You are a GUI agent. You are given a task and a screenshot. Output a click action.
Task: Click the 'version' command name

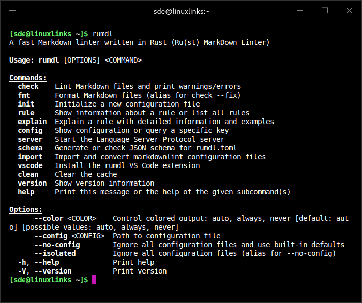pos(32,183)
